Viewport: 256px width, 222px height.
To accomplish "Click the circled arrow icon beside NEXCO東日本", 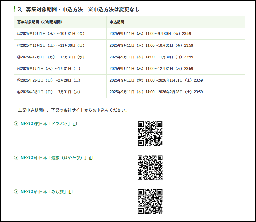I will click(16, 124).
